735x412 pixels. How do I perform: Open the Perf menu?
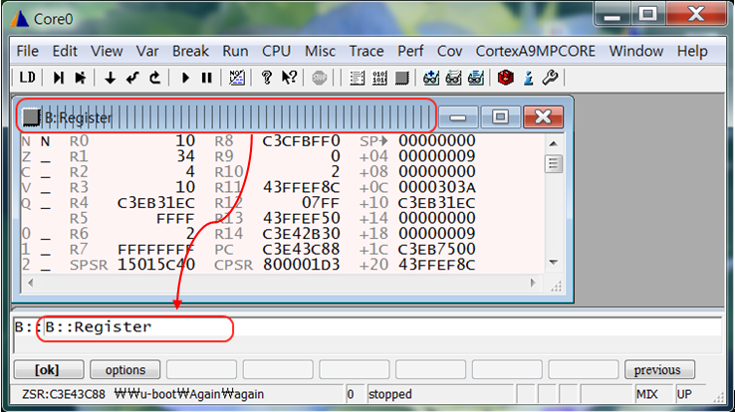coord(410,51)
